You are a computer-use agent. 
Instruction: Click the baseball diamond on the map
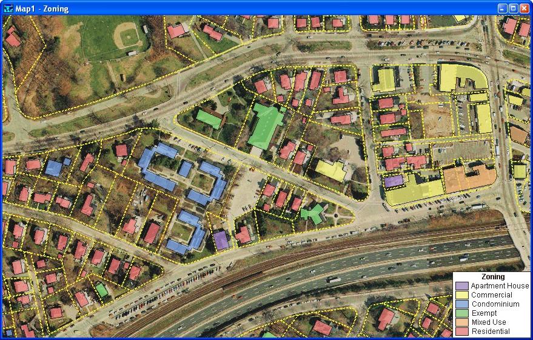pyautogui.click(x=129, y=38)
